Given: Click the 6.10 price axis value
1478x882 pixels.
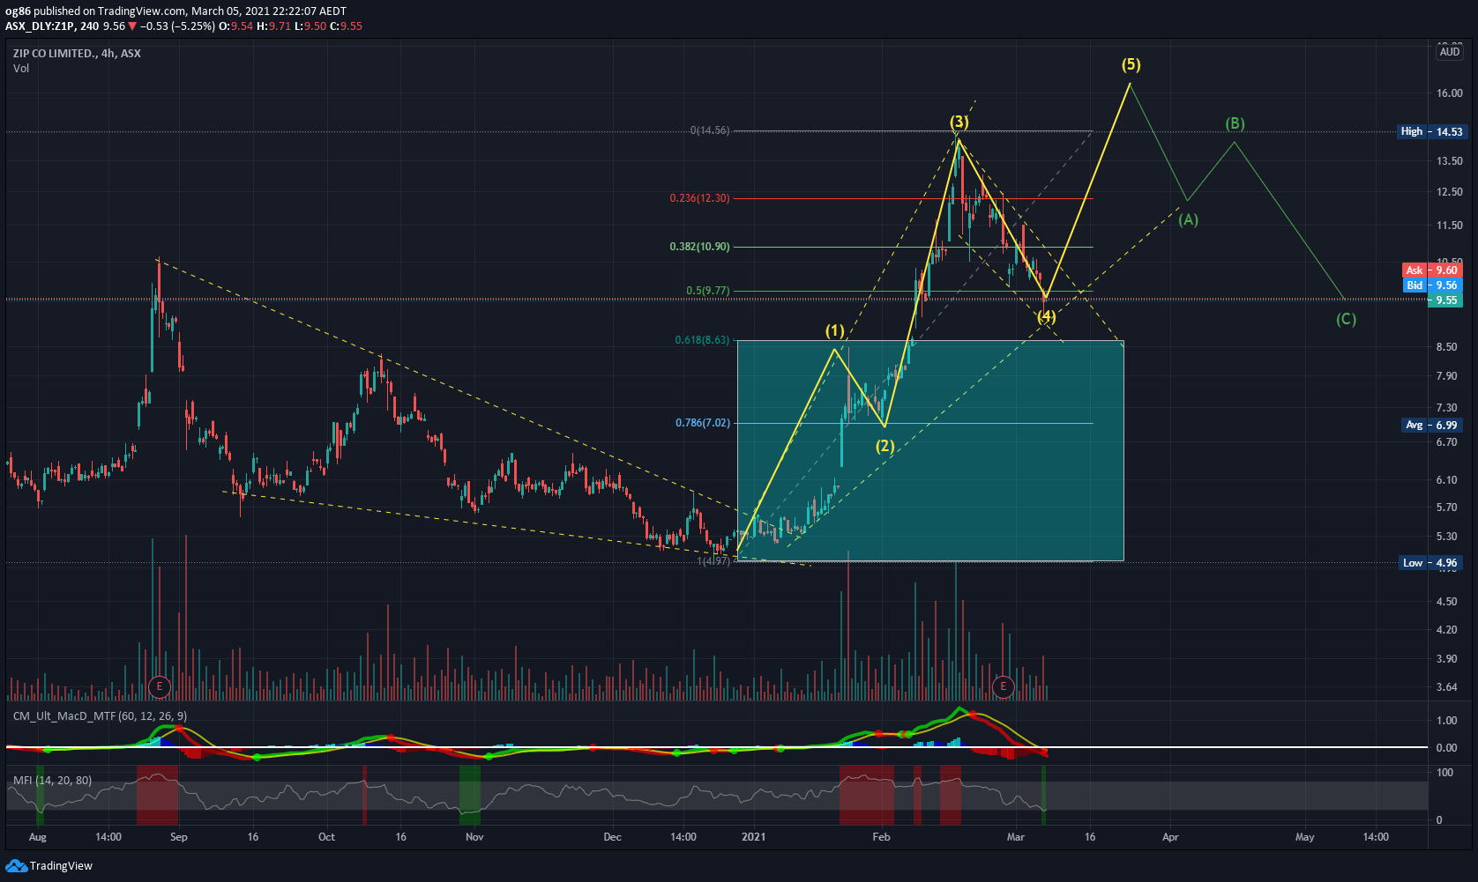Looking at the screenshot, I should click(1447, 480).
